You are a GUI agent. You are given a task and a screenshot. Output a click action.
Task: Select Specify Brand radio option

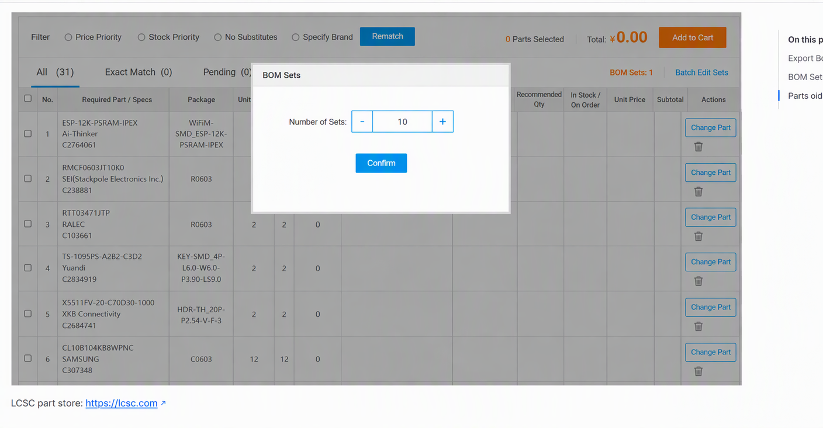296,37
